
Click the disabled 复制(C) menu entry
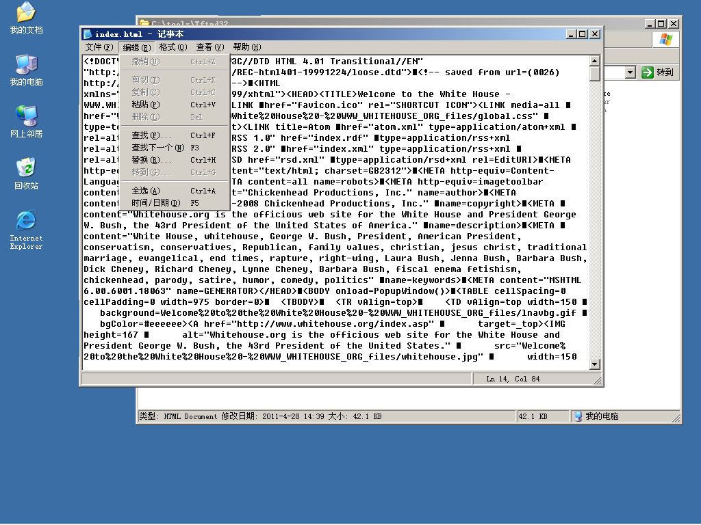175,92
